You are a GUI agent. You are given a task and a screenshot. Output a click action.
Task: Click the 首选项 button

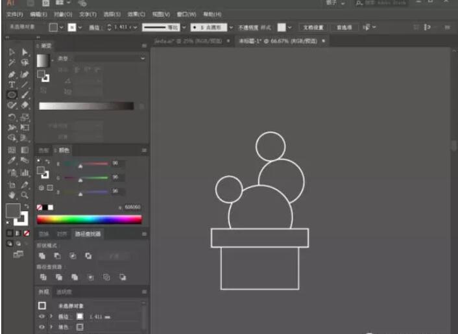pyautogui.click(x=344, y=27)
